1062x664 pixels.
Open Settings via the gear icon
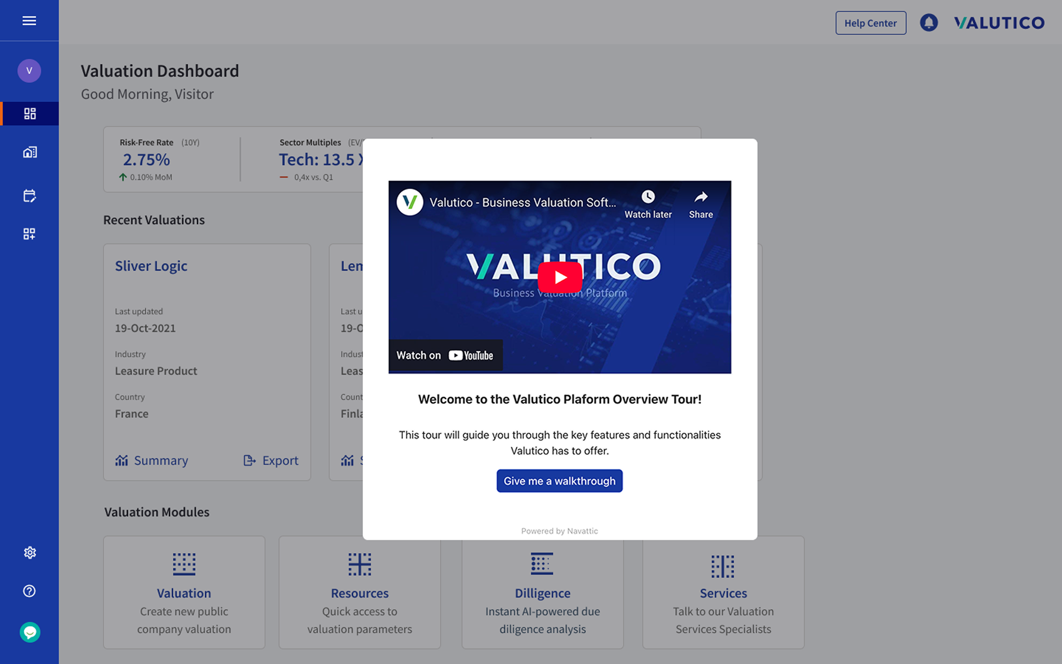point(29,552)
